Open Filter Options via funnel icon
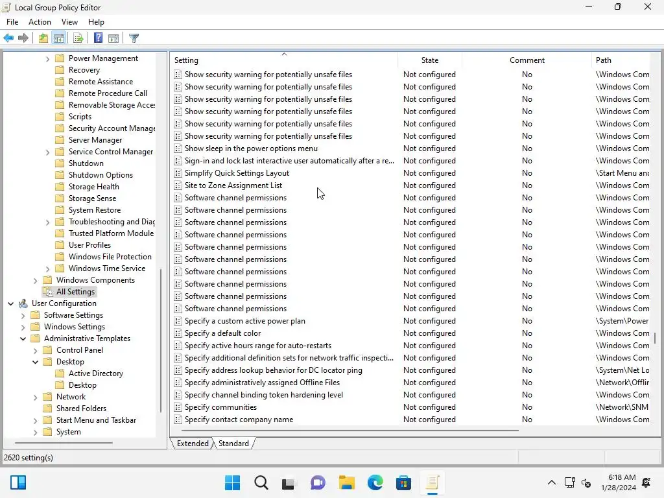The height and width of the screenshot is (498, 664). click(134, 38)
